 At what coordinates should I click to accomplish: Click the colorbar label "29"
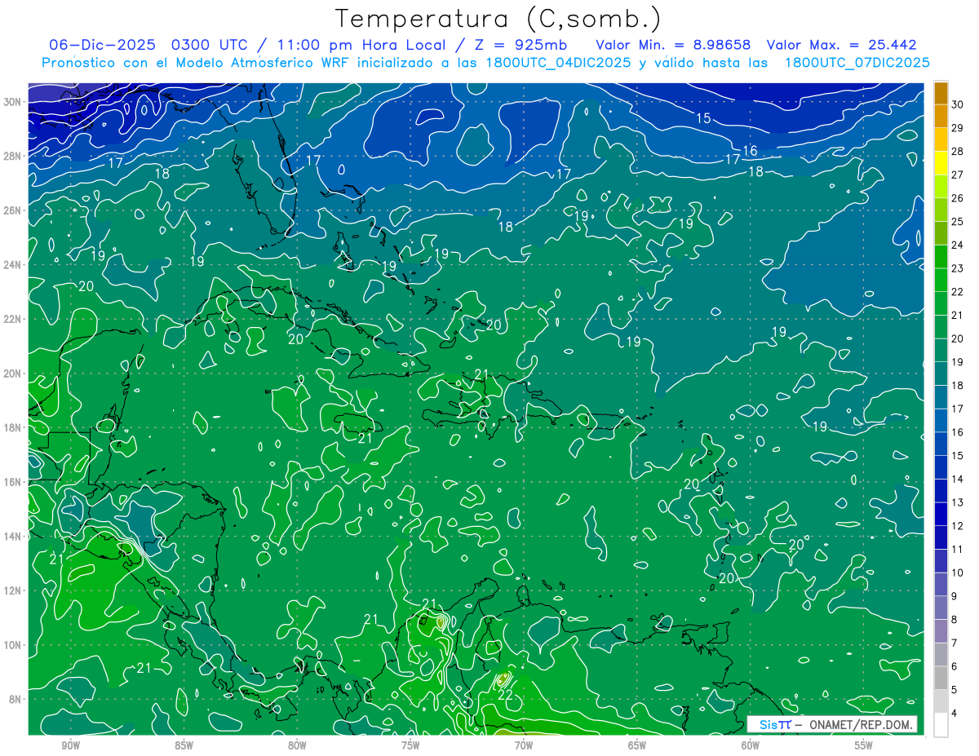click(958, 128)
